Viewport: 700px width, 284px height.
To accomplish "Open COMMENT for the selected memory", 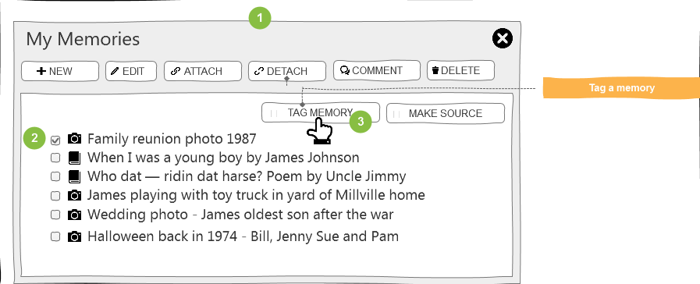I will coord(377,70).
